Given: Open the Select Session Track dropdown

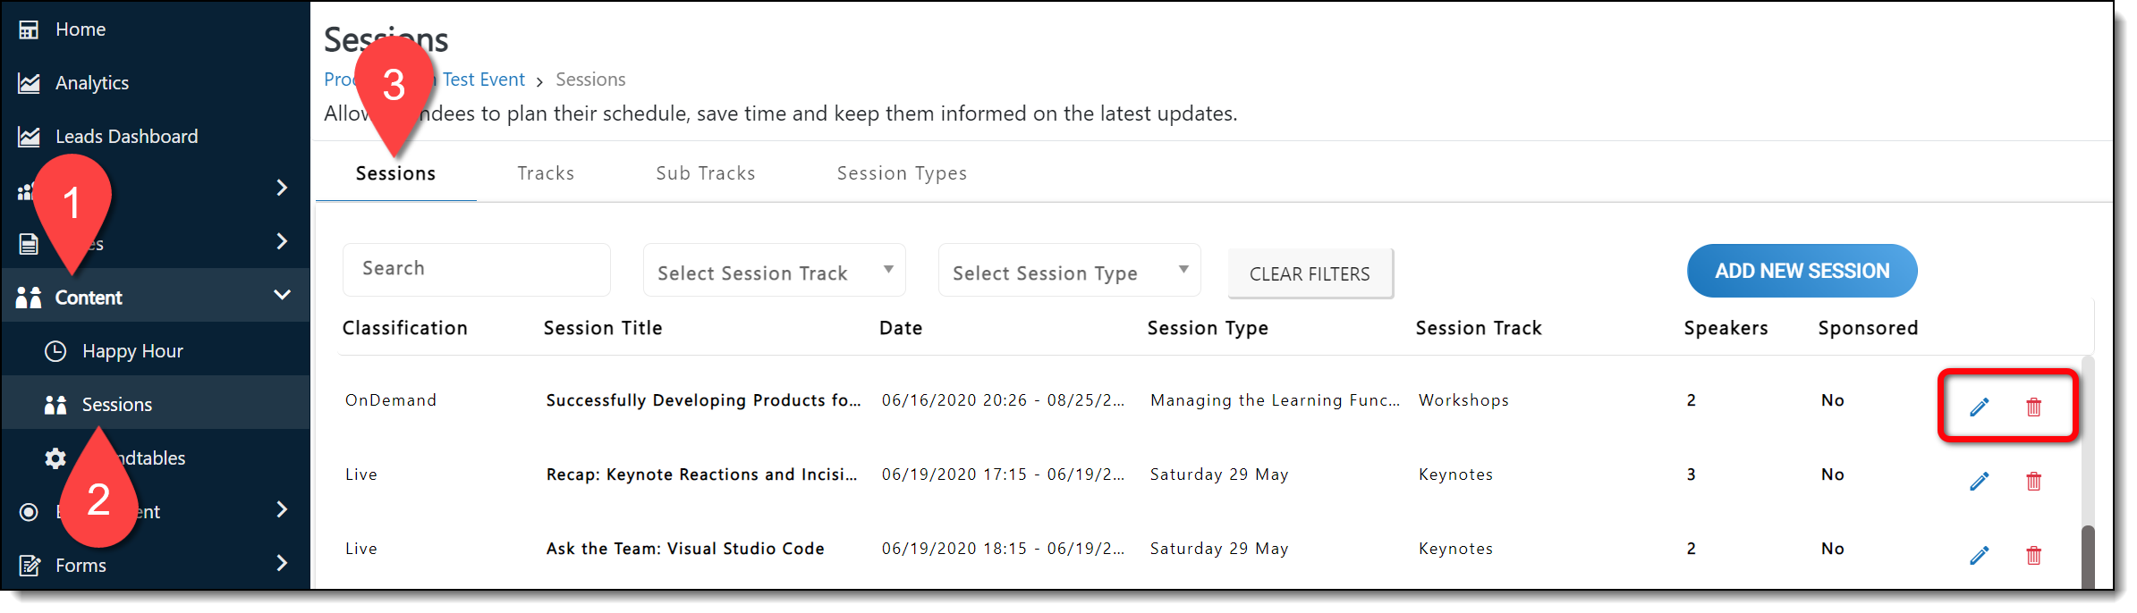Looking at the screenshot, I should 774,272.
